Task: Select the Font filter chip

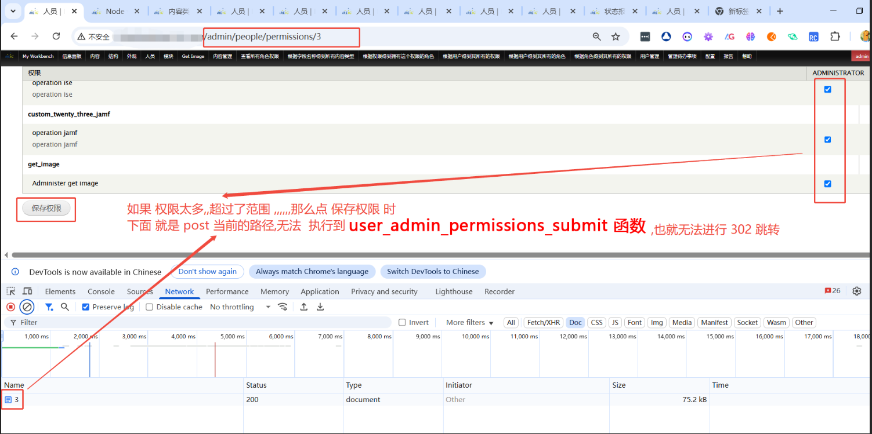Action: pyautogui.click(x=635, y=323)
